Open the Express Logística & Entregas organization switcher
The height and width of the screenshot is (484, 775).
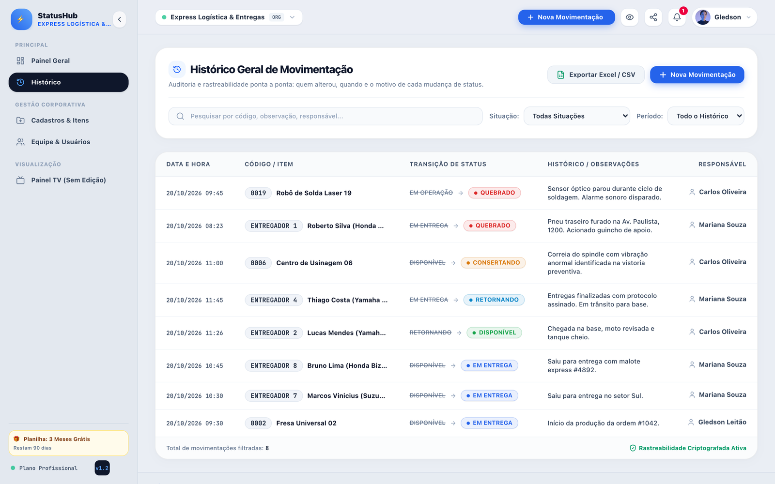pos(229,17)
